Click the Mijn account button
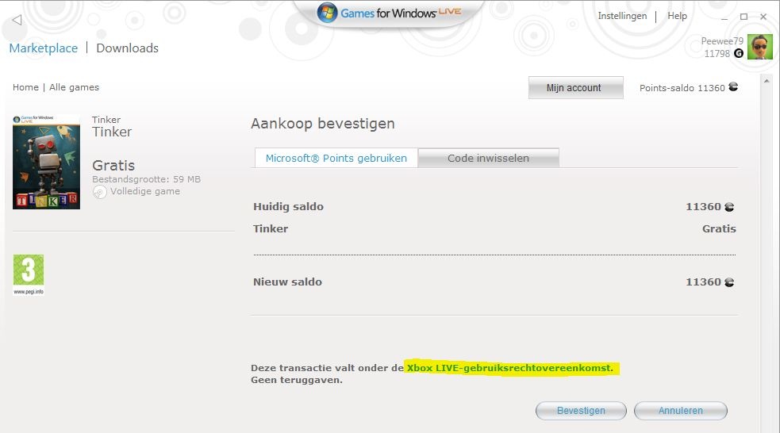Viewport: 780px width, 433px height. tap(575, 87)
